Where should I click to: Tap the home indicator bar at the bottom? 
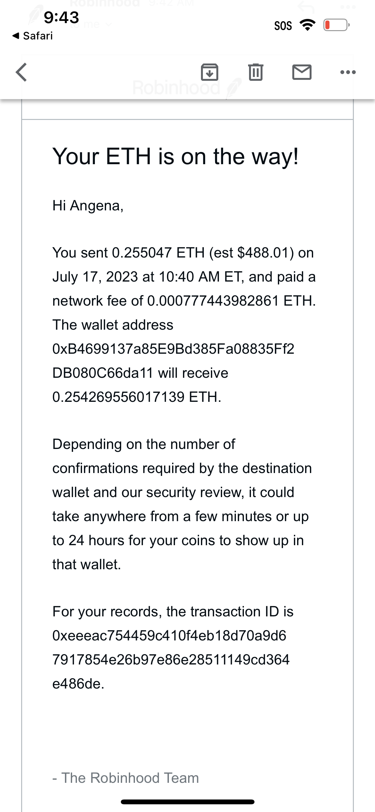coord(188,802)
